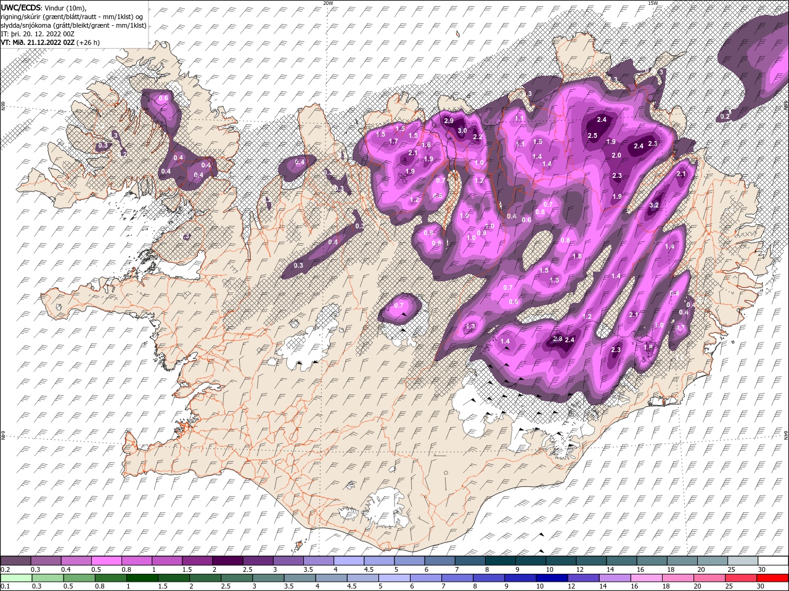Pick the light pink 16–18 rain legend swatch
This screenshot has width=789, height=591.
(647, 578)
